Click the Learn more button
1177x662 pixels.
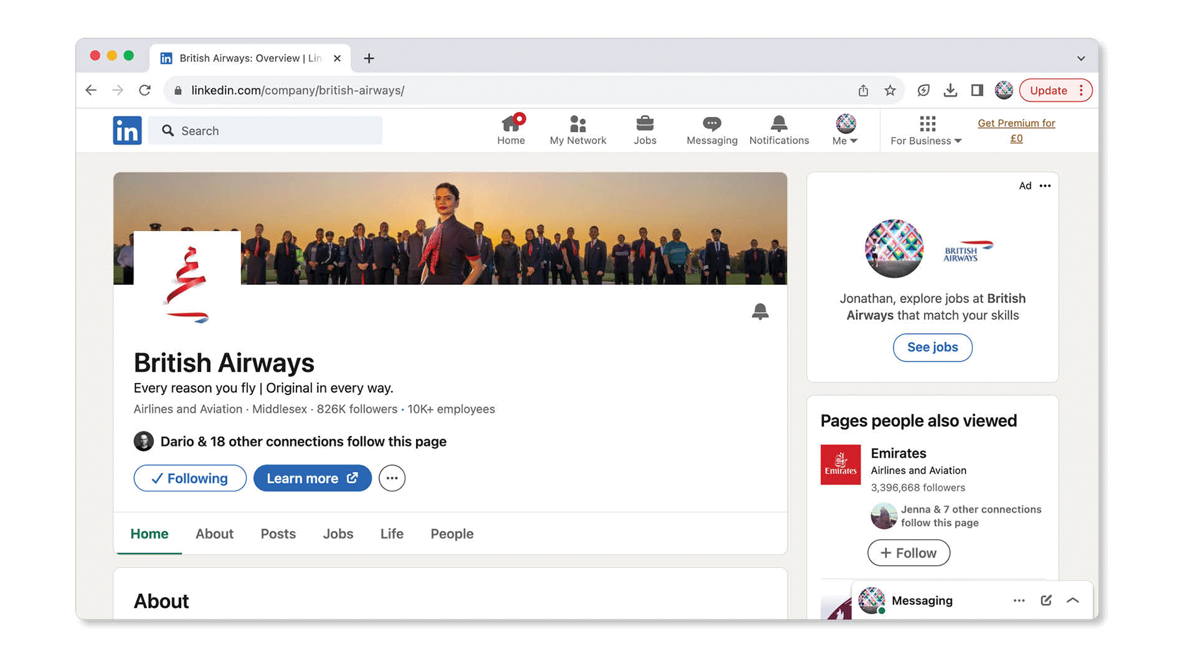(312, 478)
